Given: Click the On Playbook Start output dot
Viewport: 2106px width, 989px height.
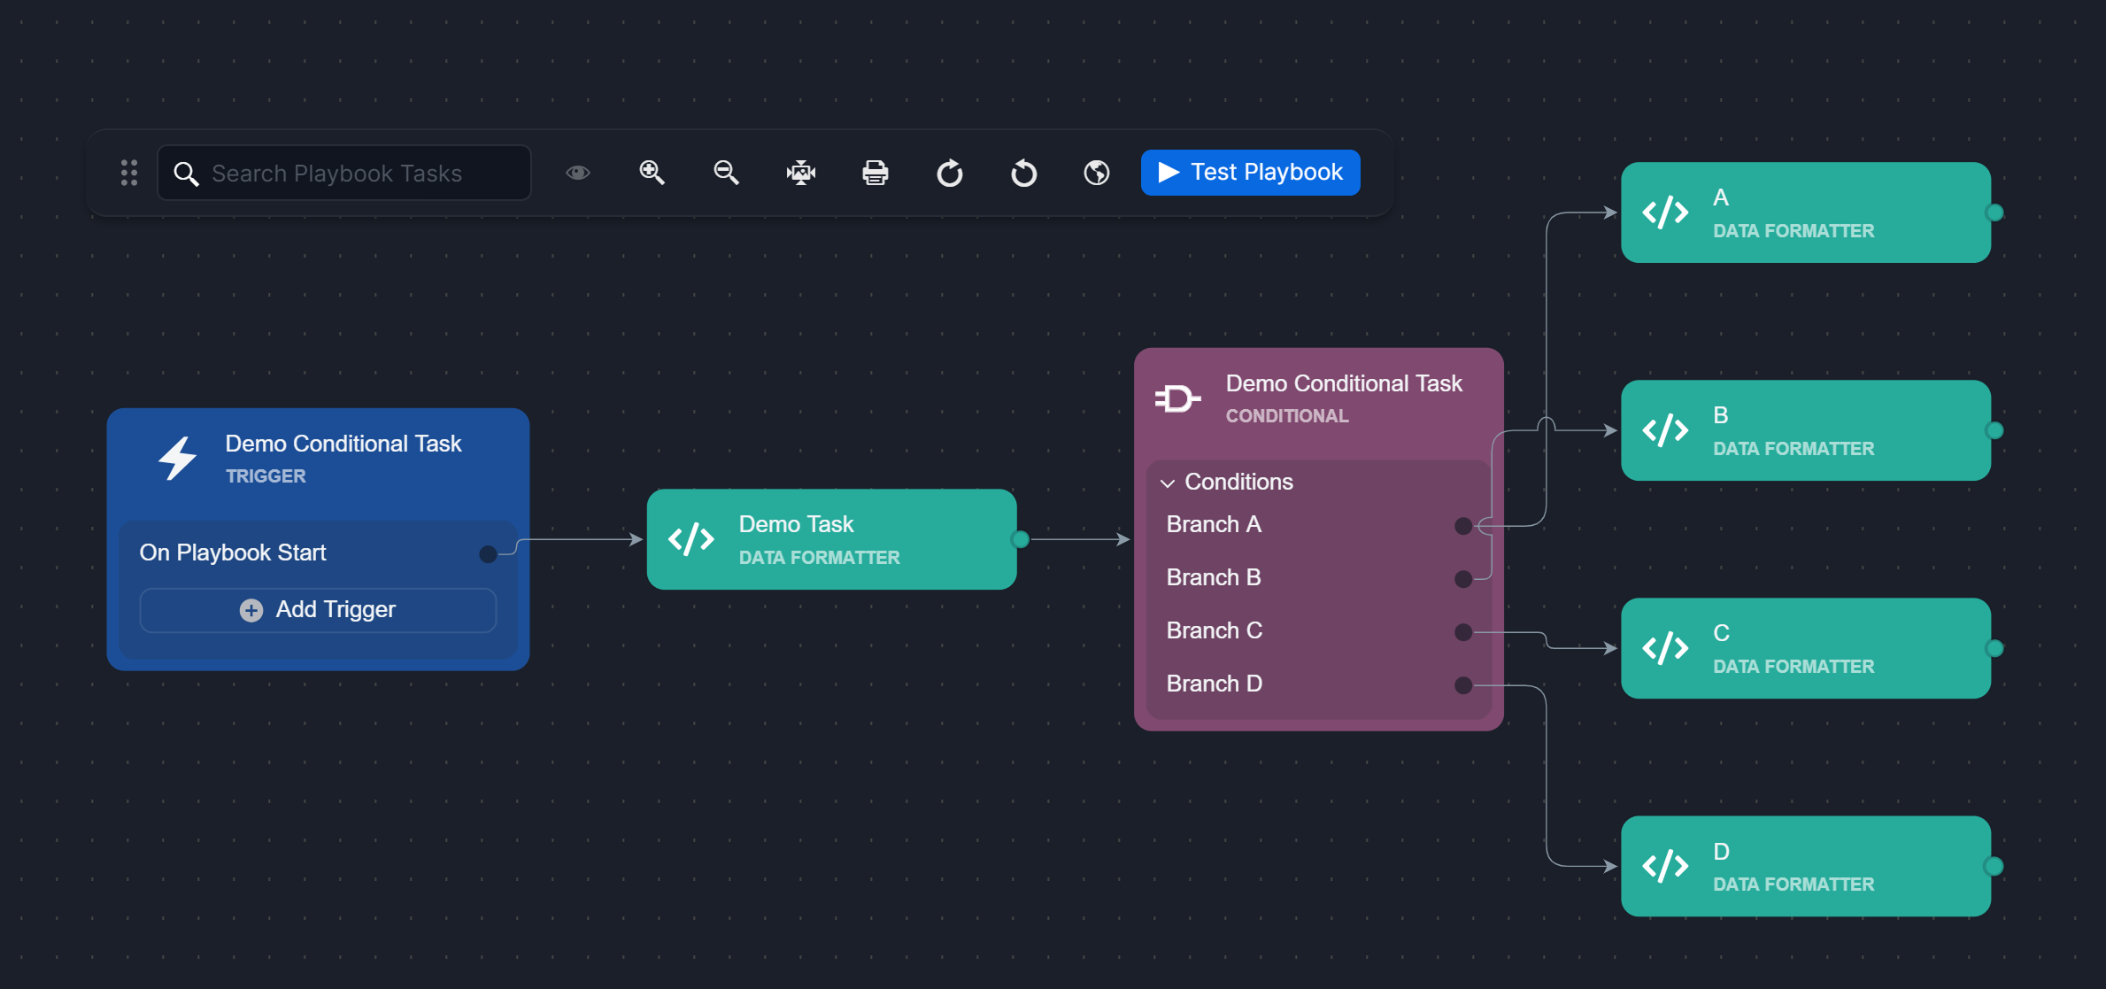Looking at the screenshot, I should (488, 554).
